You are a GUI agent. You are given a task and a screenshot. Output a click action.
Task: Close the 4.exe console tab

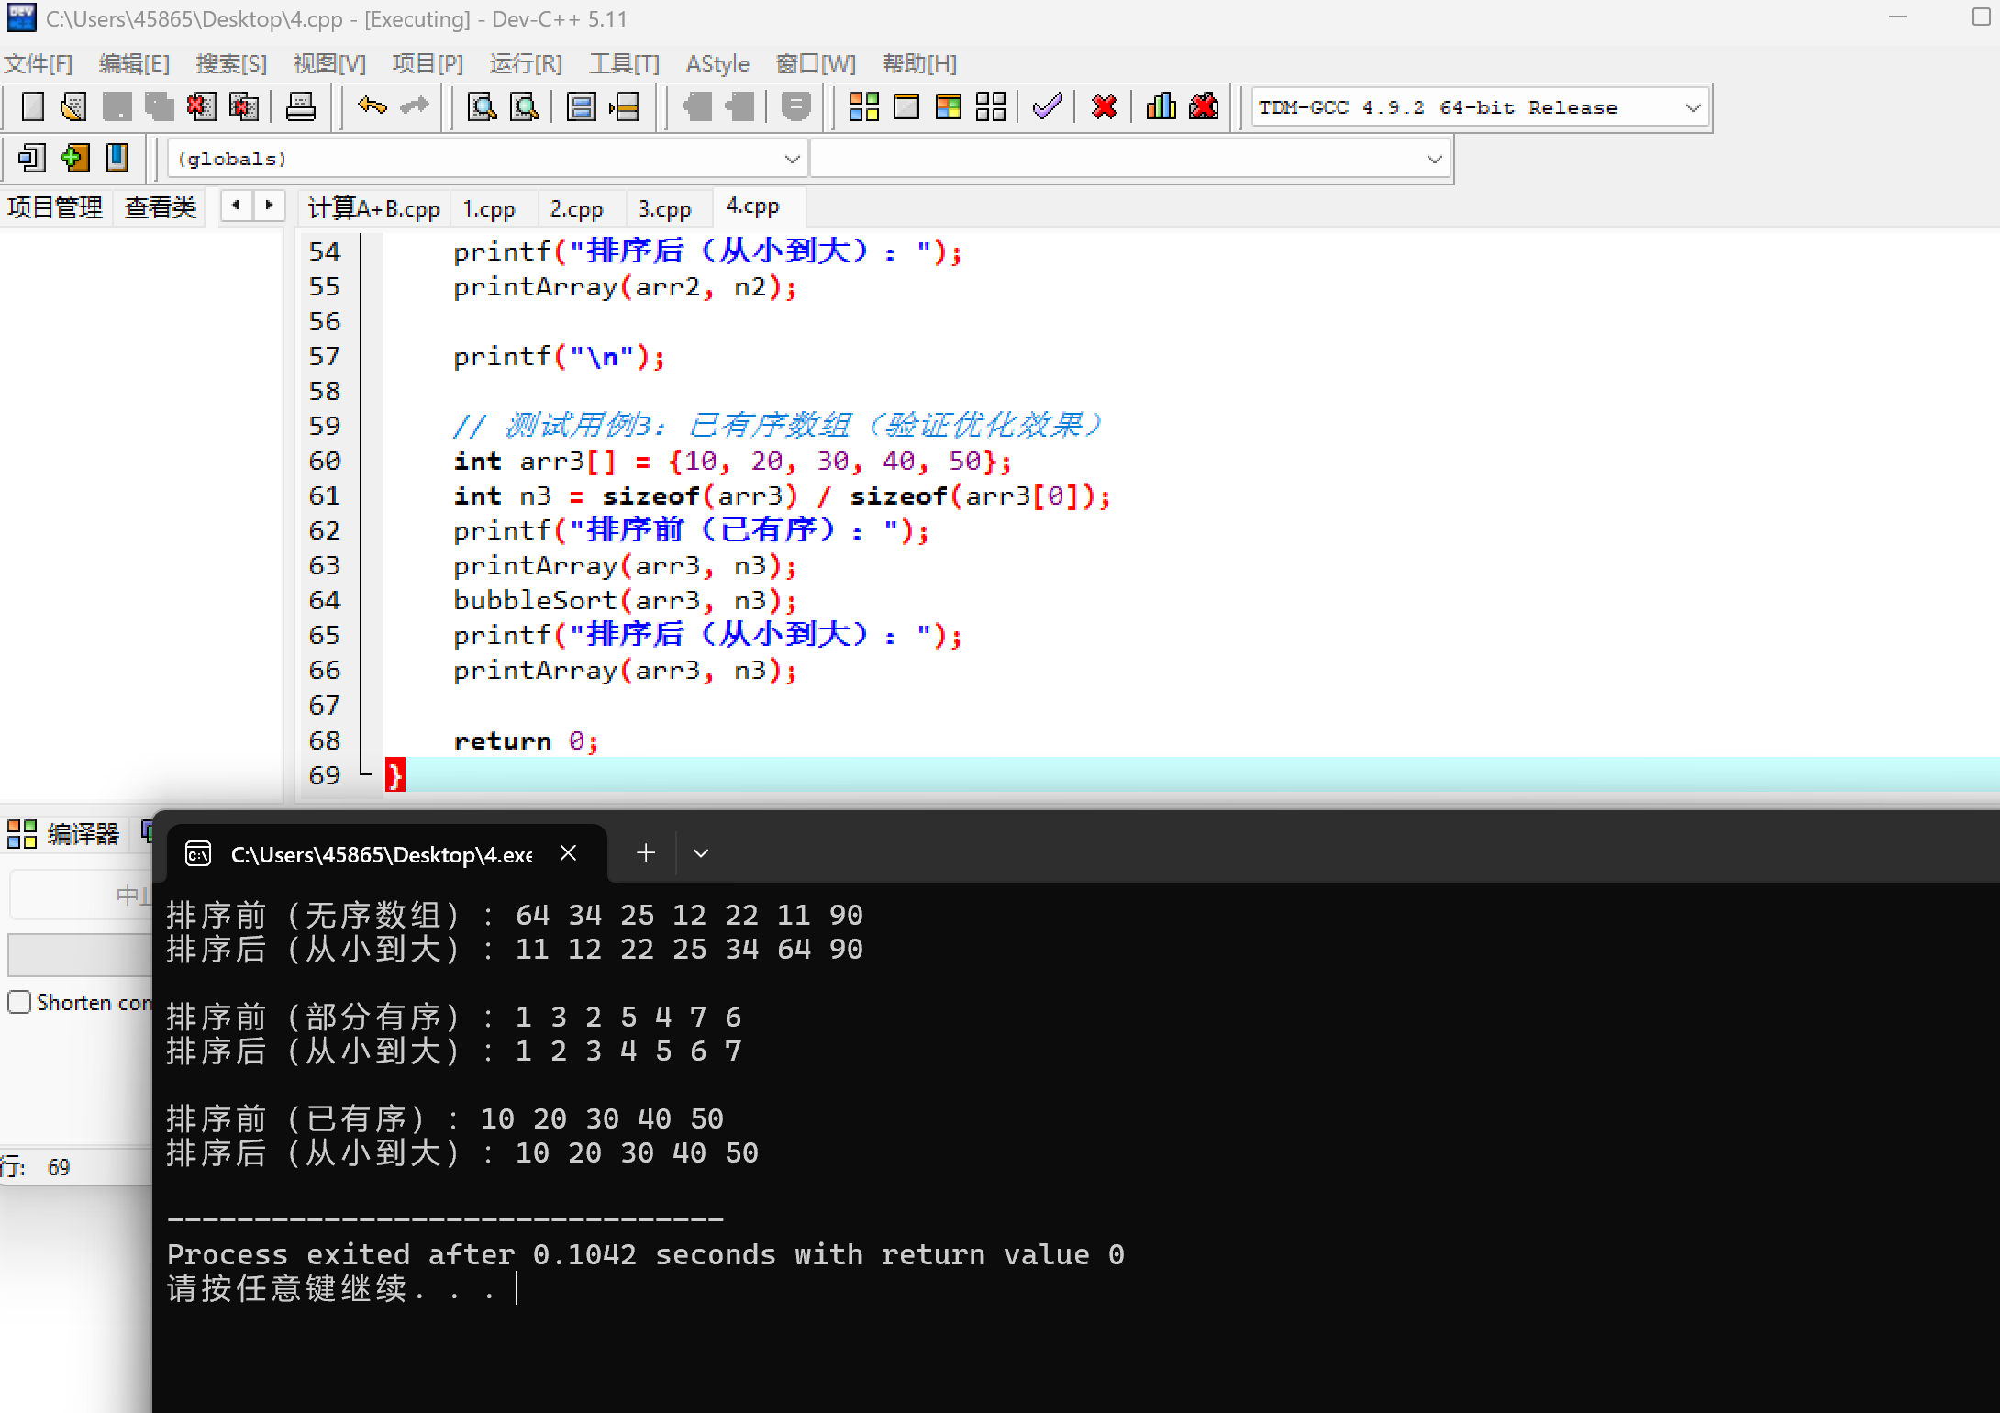[x=568, y=853]
